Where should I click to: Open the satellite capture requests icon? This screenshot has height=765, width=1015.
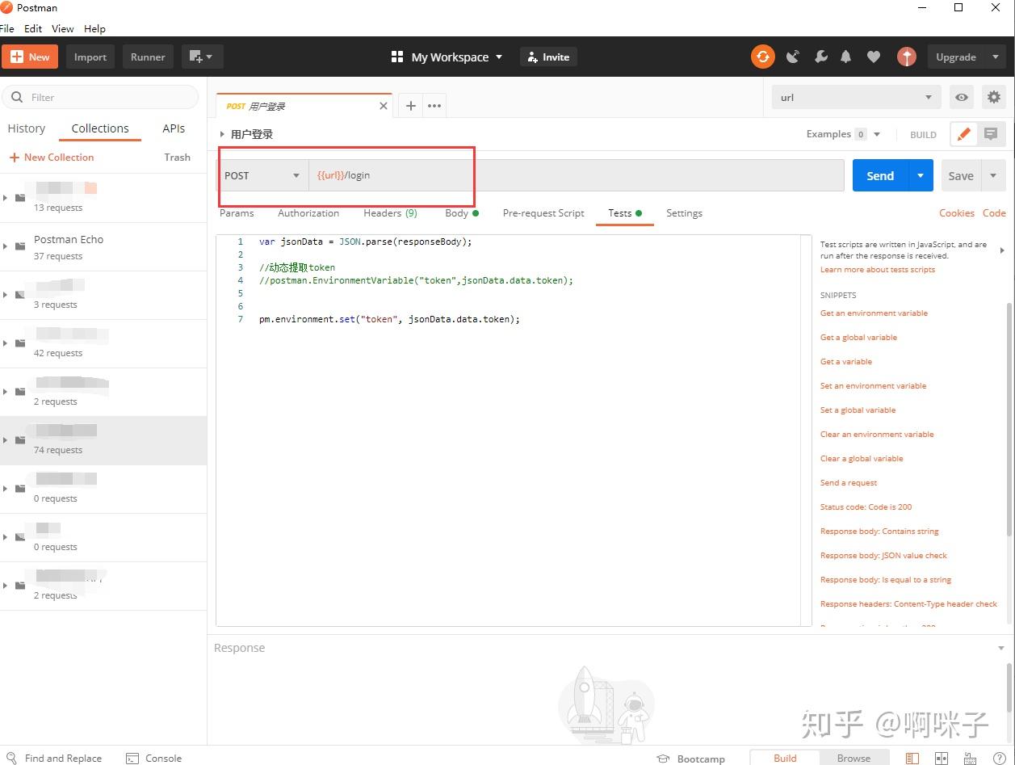793,57
